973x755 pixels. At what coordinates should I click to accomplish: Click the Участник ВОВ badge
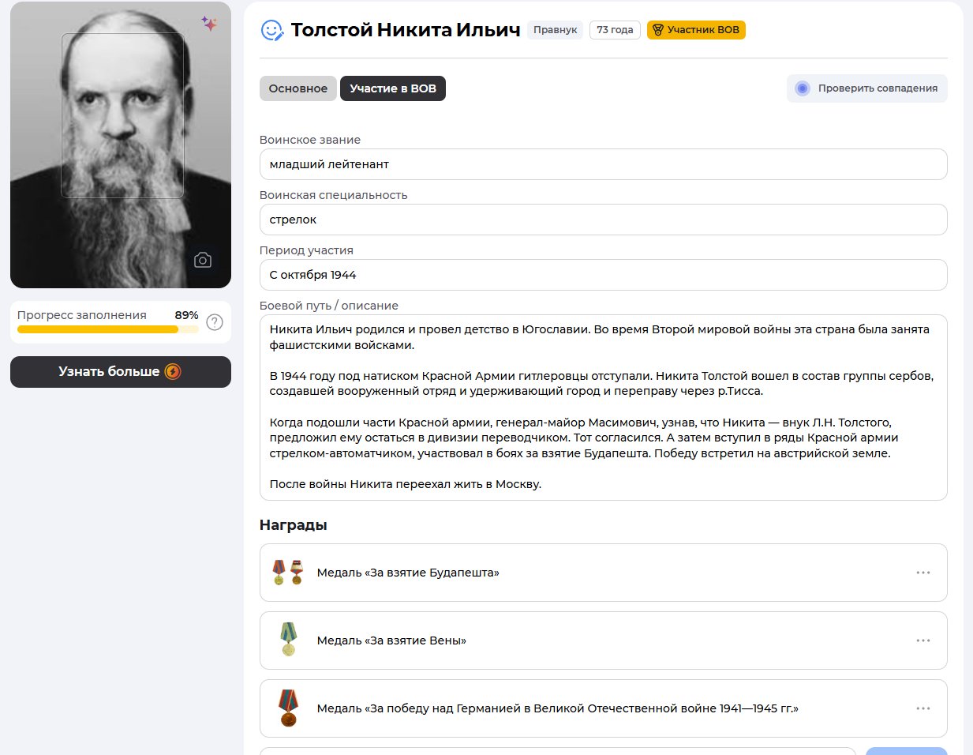point(696,30)
